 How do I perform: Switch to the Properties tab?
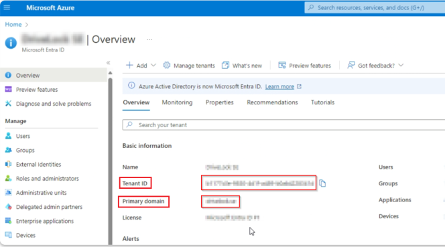220,102
